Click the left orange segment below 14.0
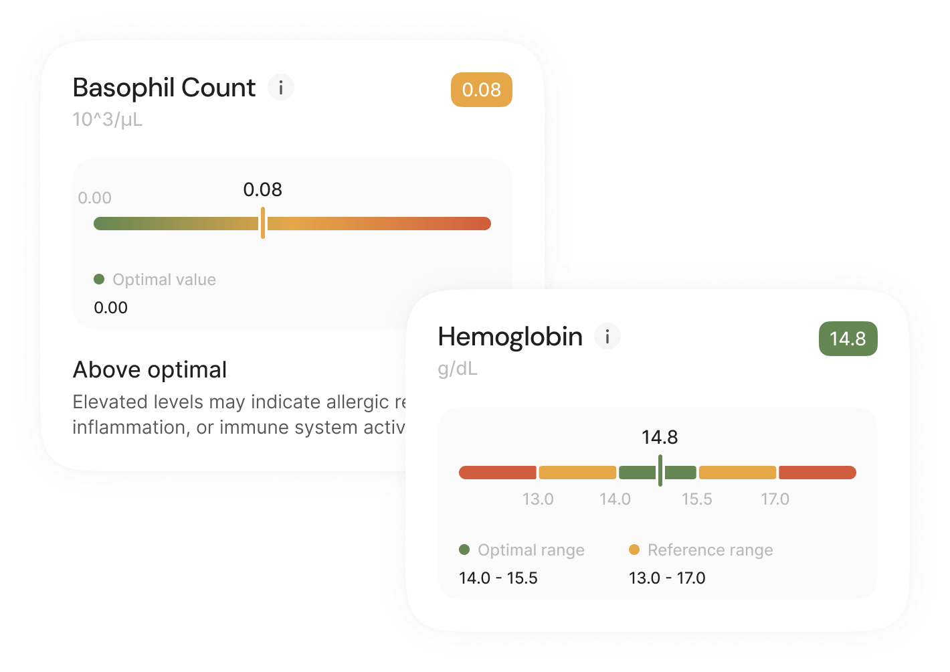 click(x=577, y=473)
